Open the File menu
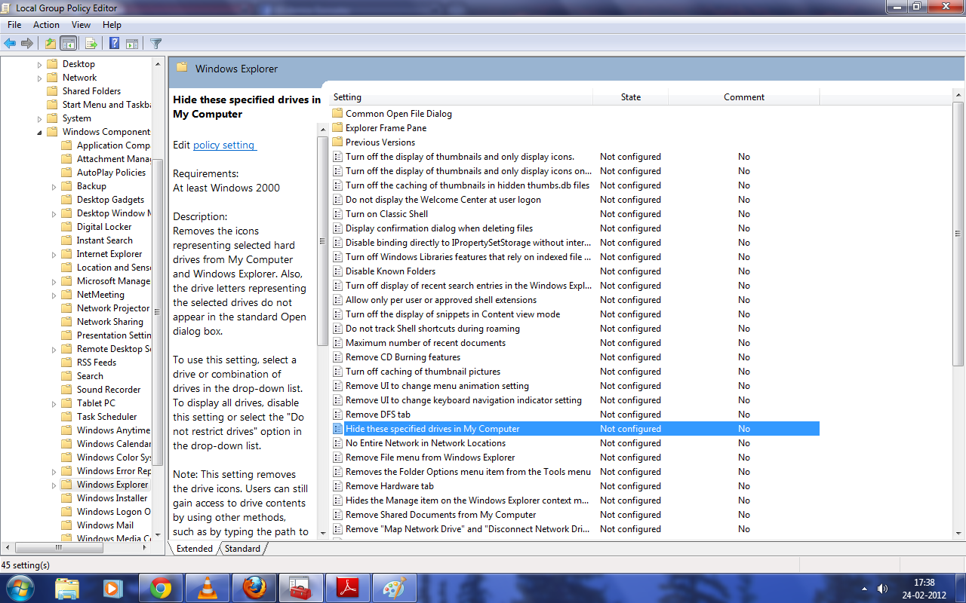Image resolution: width=966 pixels, height=603 pixels. (x=14, y=25)
